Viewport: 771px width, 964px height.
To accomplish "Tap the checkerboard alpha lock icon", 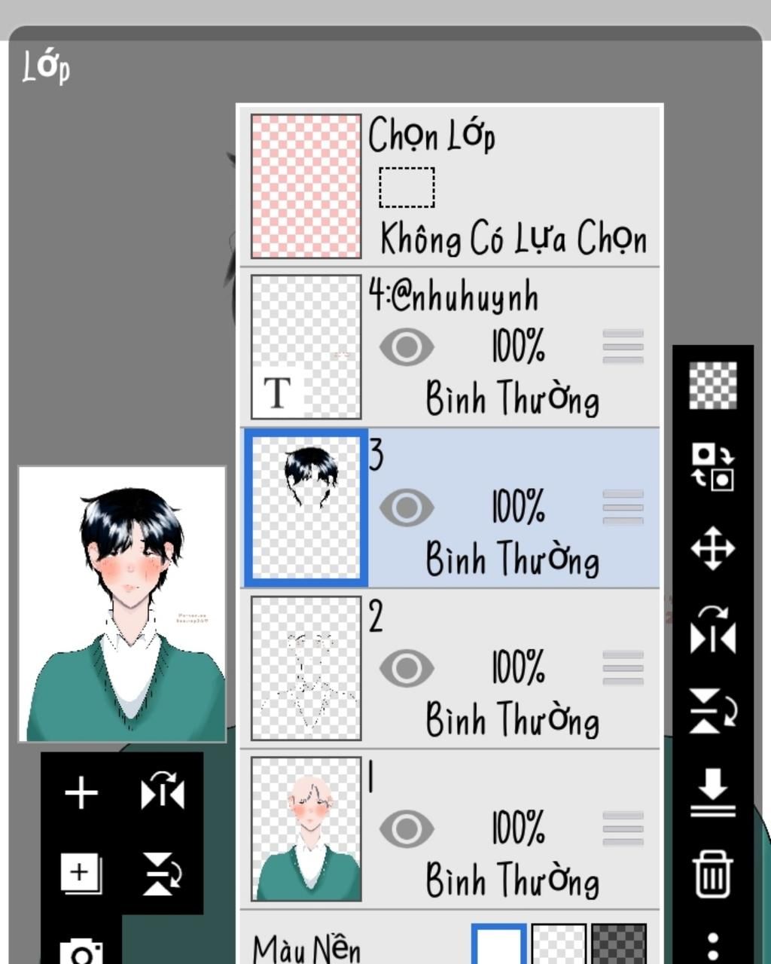I will point(713,386).
